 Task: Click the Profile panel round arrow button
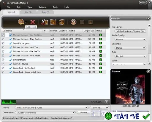148,18
